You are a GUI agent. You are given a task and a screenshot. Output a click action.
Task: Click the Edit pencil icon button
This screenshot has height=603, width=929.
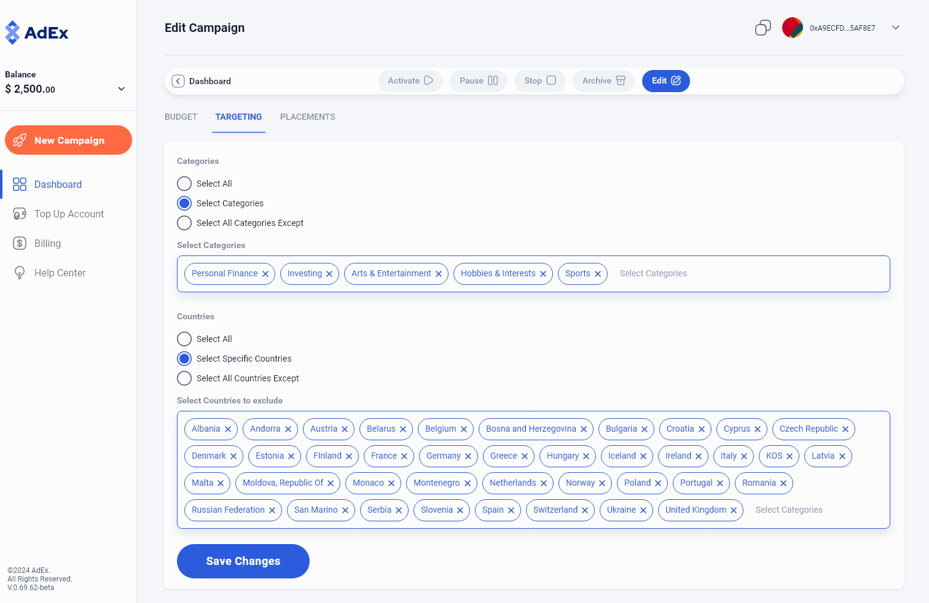675,80
